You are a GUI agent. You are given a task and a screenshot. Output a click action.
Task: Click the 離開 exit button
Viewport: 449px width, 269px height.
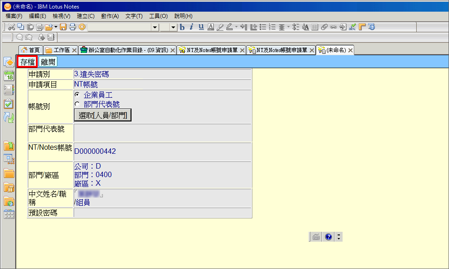(x=48, y=62)
